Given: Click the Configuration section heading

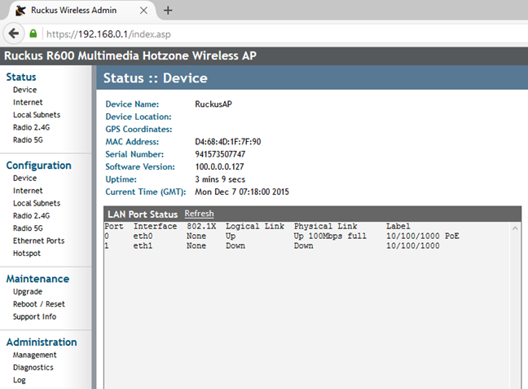Looking at the screenshot, I should (x=39, y=166).
